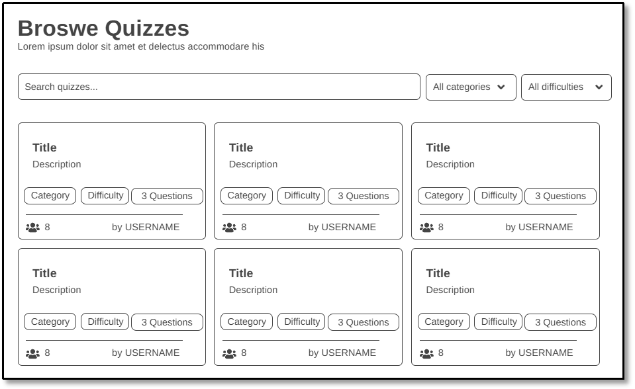Click the 3 Questions tag in the top-right card
635x389 pixels.
click(560, 196)
